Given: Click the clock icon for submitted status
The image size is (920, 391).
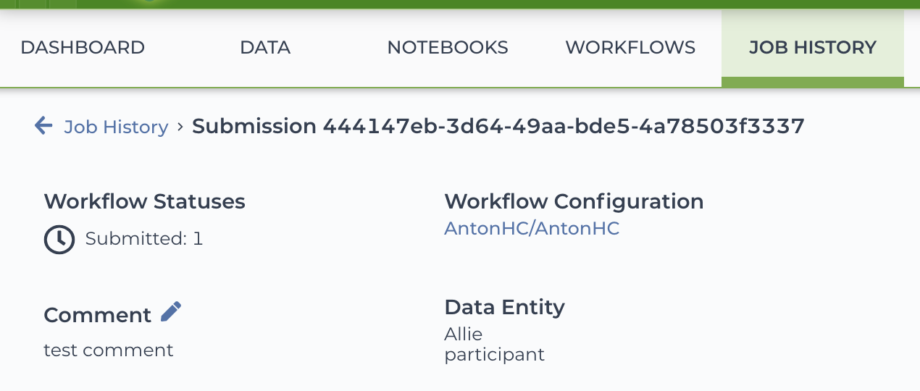Looking at the screenshot, I should pos(59,239).
